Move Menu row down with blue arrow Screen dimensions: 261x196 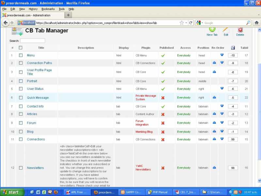(x=222, y=55)
